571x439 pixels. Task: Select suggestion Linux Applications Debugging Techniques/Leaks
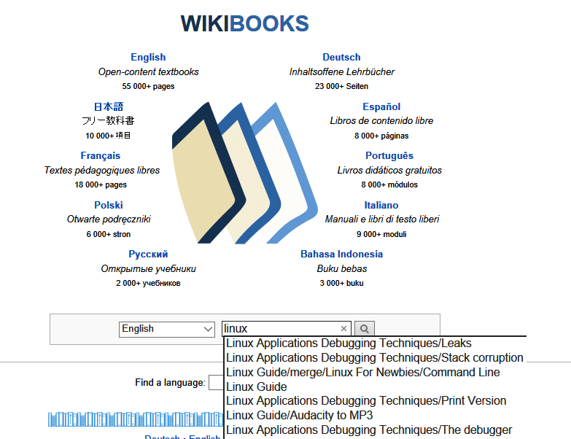coord(349,343)
